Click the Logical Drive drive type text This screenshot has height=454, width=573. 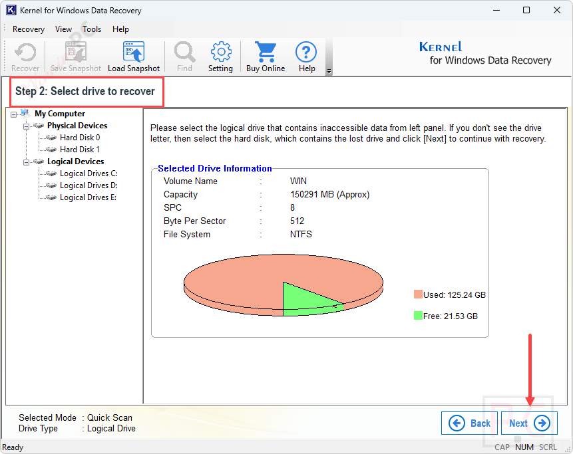click(111, 429)
